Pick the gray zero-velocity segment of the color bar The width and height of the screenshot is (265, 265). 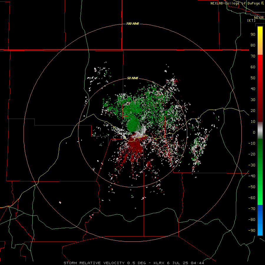pyautogui.click(x=260, y=130)
